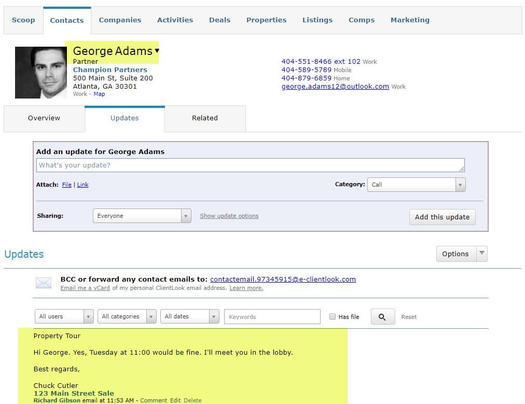Screen dimensions: 525x404
Task: Click the home number 404-879-6859
Action: click(x=307, y=78)
